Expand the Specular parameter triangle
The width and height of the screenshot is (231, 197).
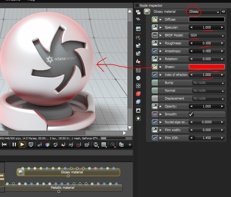161,27
